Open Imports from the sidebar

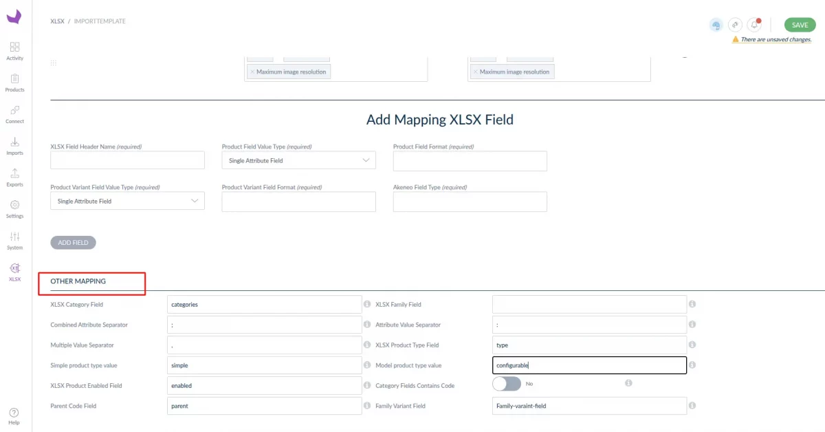tap(14, 145)
